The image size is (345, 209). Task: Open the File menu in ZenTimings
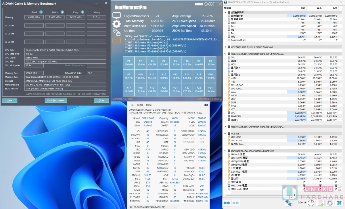pyautogui.click(x=131, y=105)
